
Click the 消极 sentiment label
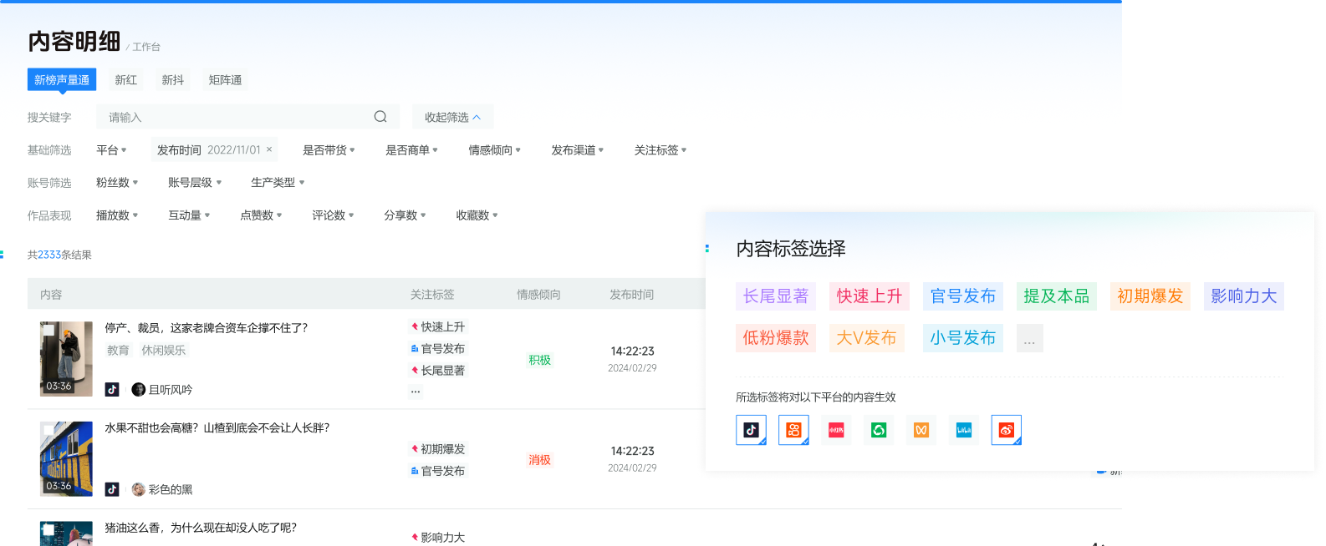pyautogui.click(x=539, y=460)
